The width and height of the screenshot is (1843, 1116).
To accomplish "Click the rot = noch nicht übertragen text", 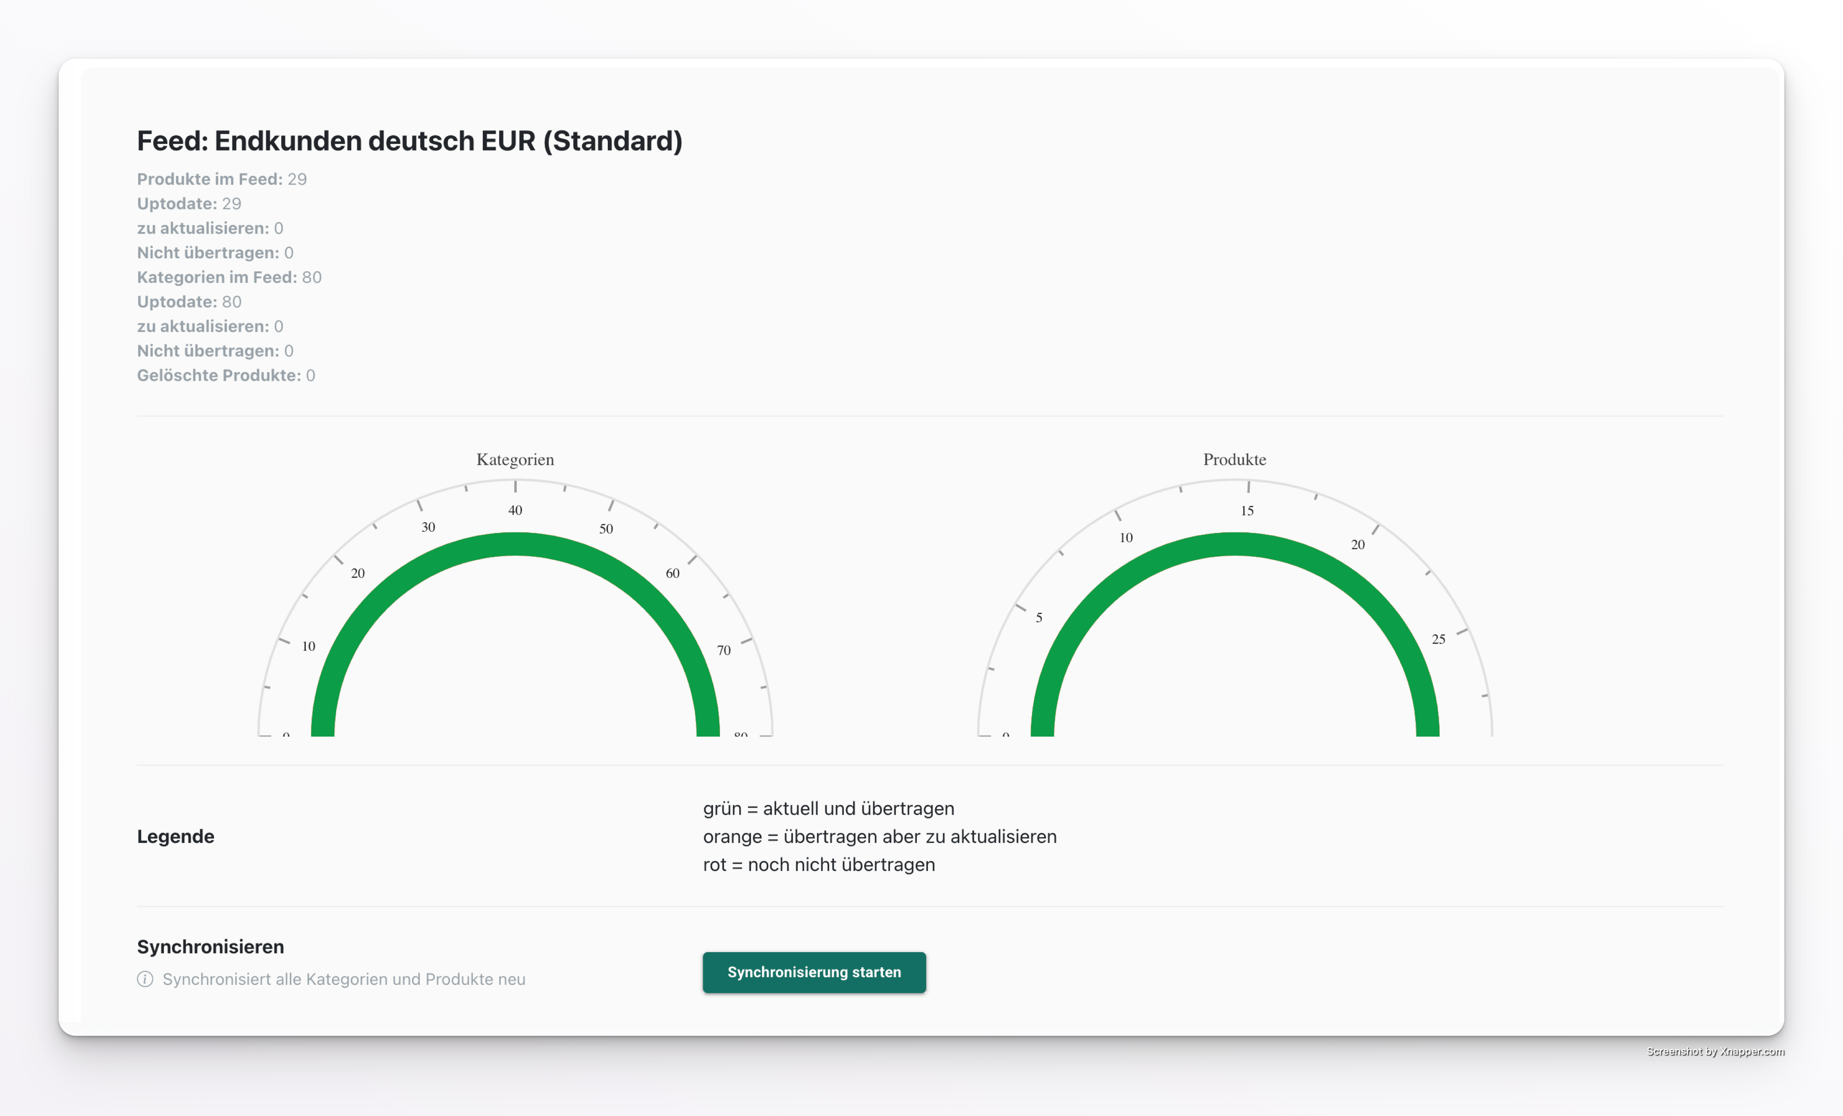I will (818, 865).
